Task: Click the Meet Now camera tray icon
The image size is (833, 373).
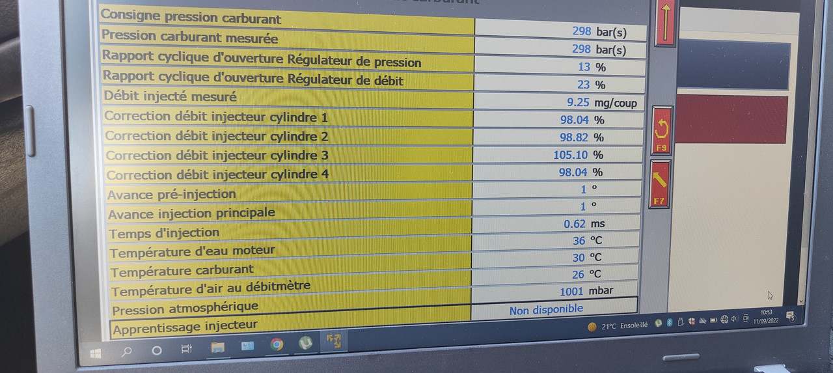Action: click(x=746, y=318)
